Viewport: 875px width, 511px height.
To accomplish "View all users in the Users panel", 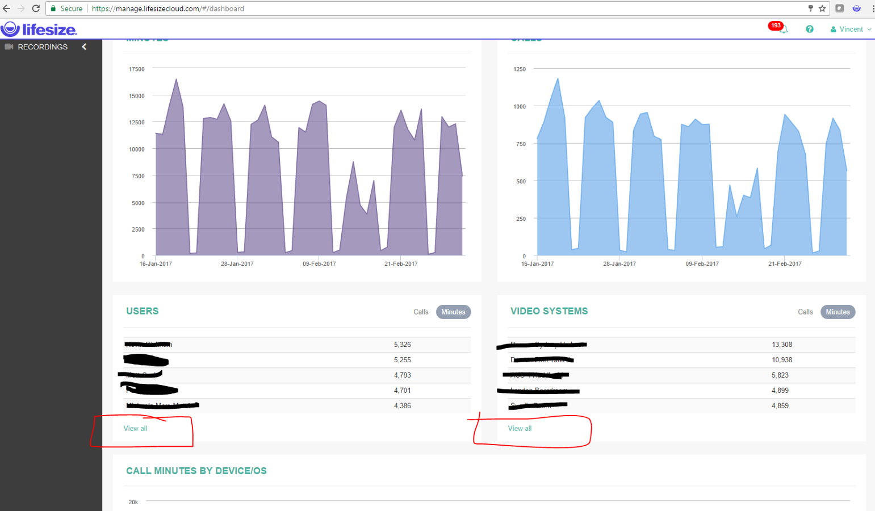I will pyautogui.click(x=135, y=428).
